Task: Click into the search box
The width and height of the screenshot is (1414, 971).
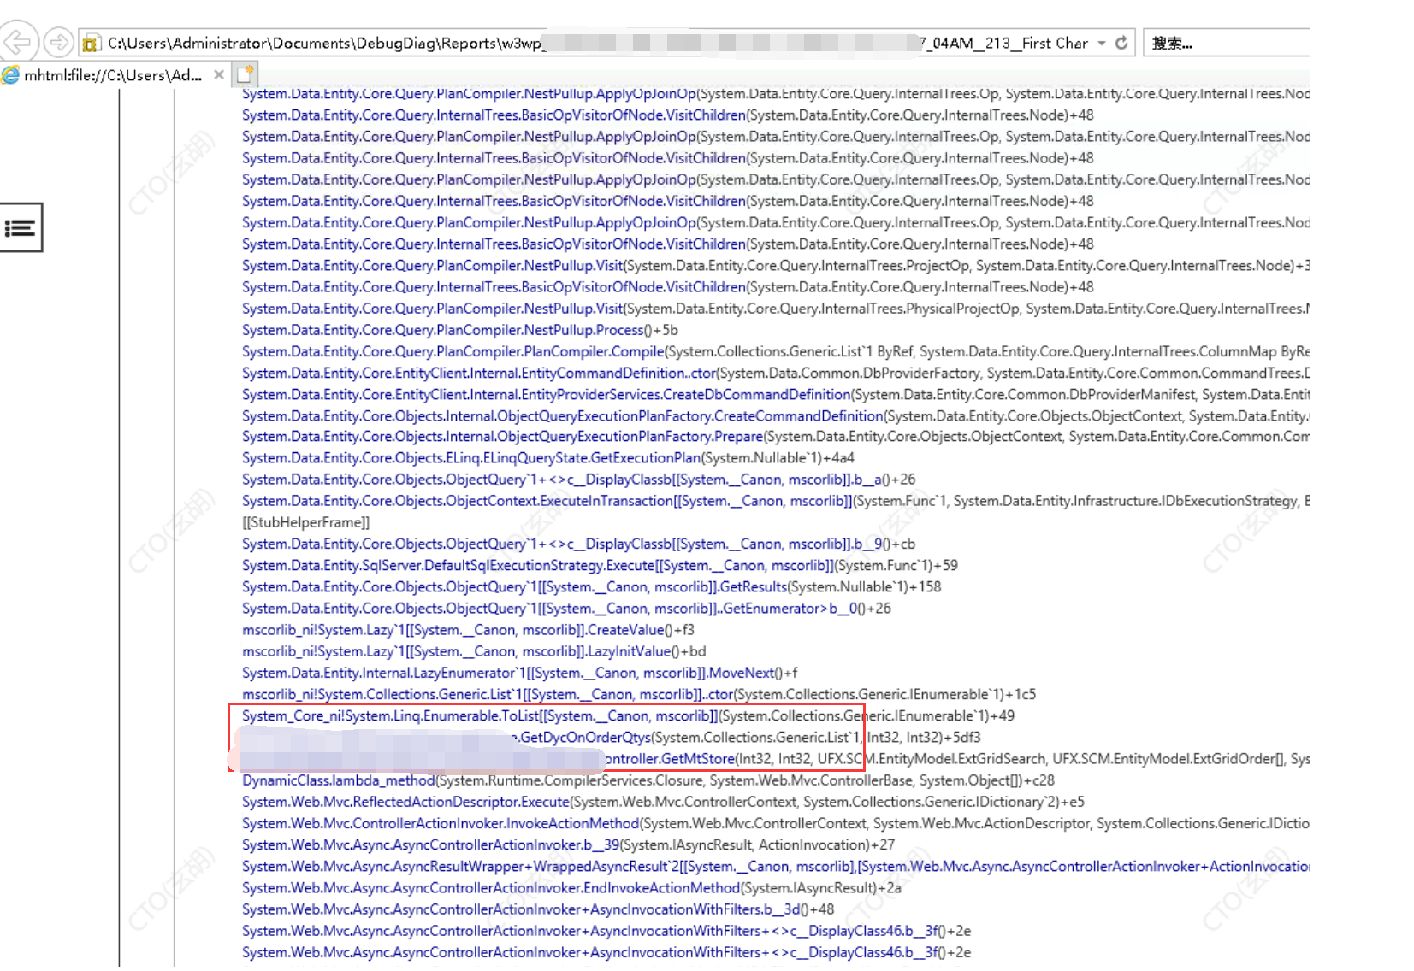Action: coord(1225,43)
